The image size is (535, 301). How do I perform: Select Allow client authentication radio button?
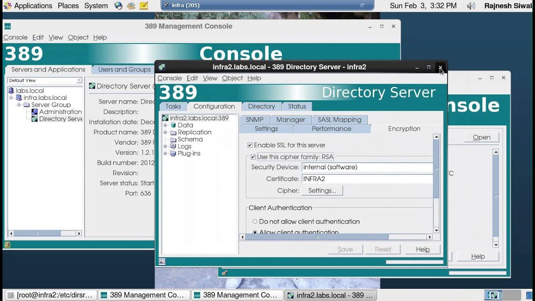(x=255, y=232)
